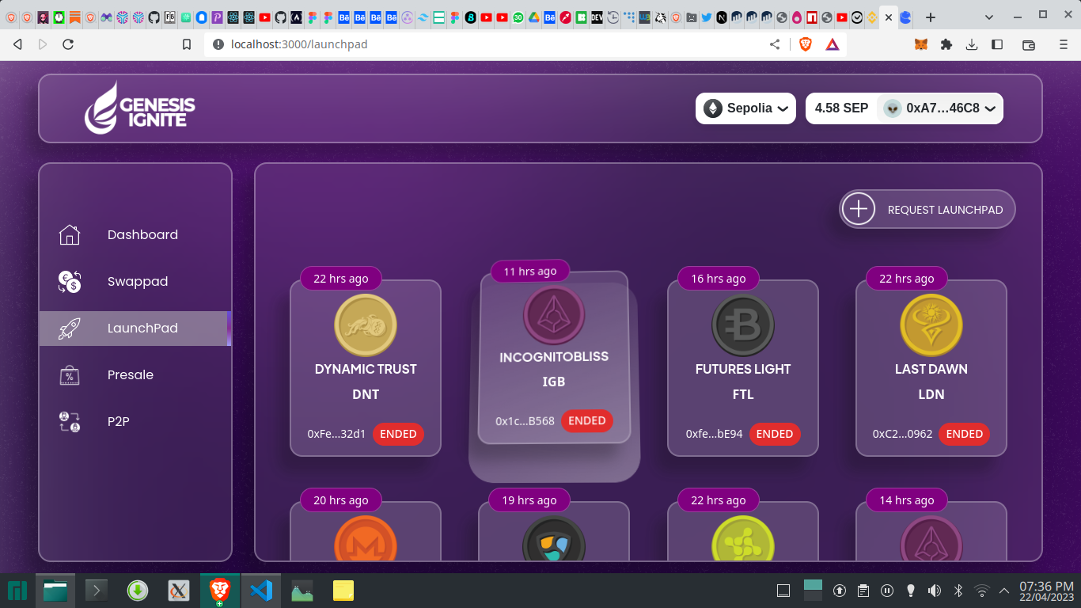The image size is (1081, 608).
Task: Open browser downloads
Action: [x=972, y=44]
